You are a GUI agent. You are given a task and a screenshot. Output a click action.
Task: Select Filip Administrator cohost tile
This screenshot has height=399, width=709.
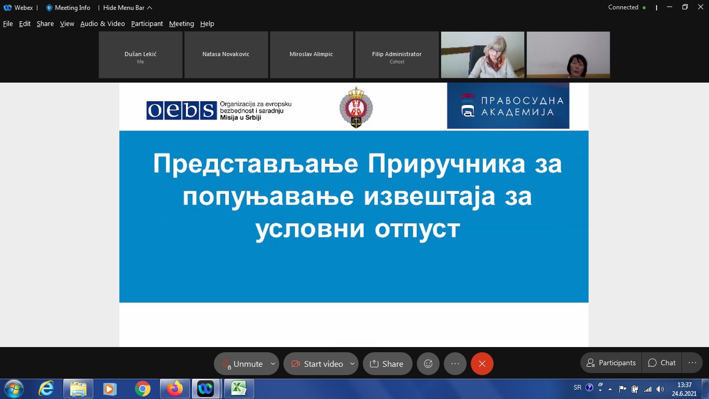397,55
